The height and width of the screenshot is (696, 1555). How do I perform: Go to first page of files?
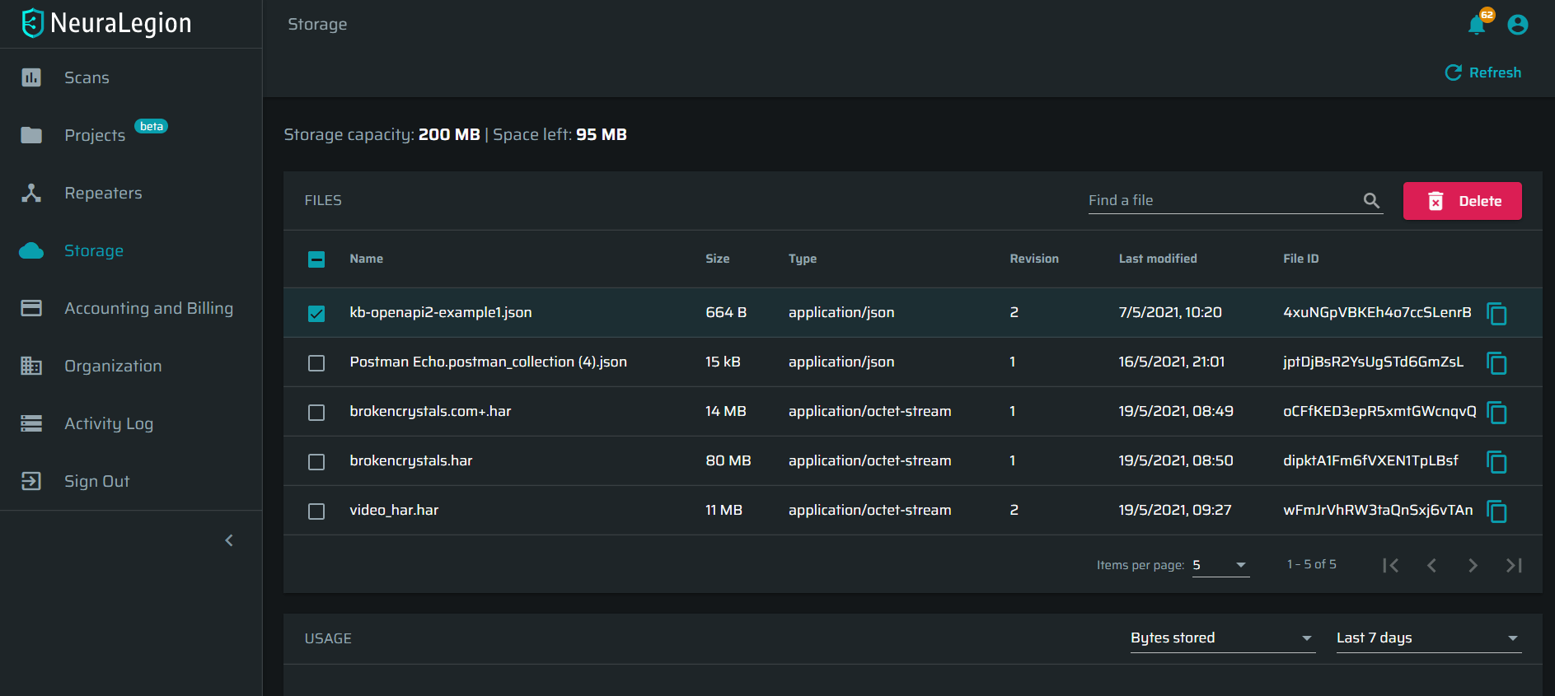point(1391,565)
